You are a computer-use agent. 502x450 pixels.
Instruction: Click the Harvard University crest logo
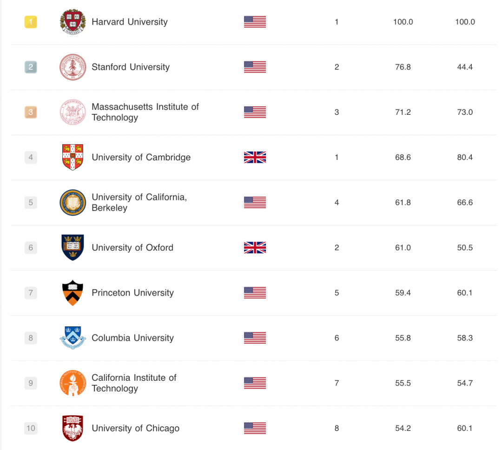point(73,22)
